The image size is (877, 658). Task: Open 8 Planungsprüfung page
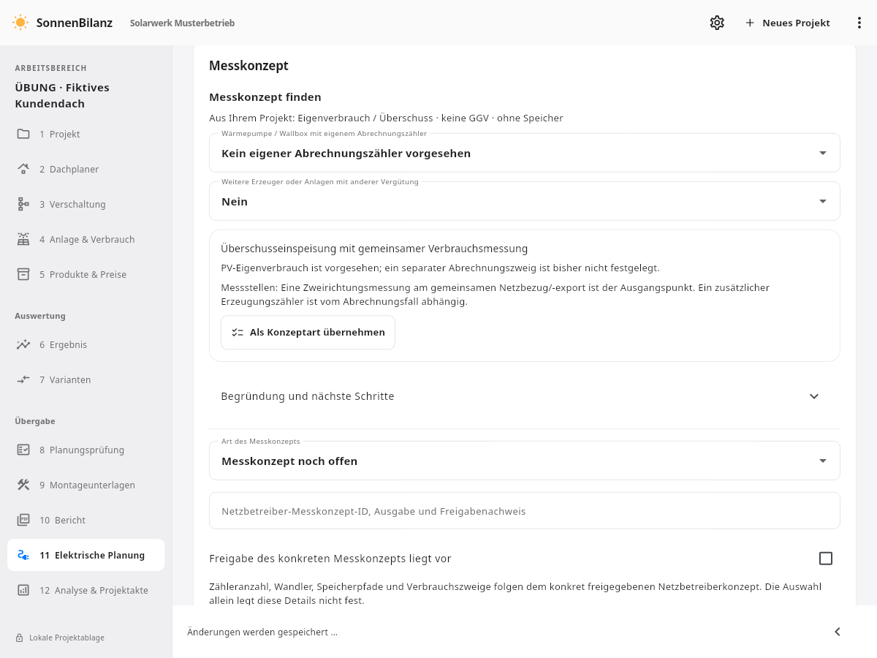coord(86,450)
